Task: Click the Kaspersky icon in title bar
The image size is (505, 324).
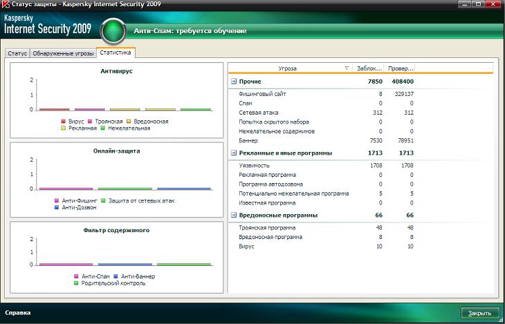Action: coord(5,5)
